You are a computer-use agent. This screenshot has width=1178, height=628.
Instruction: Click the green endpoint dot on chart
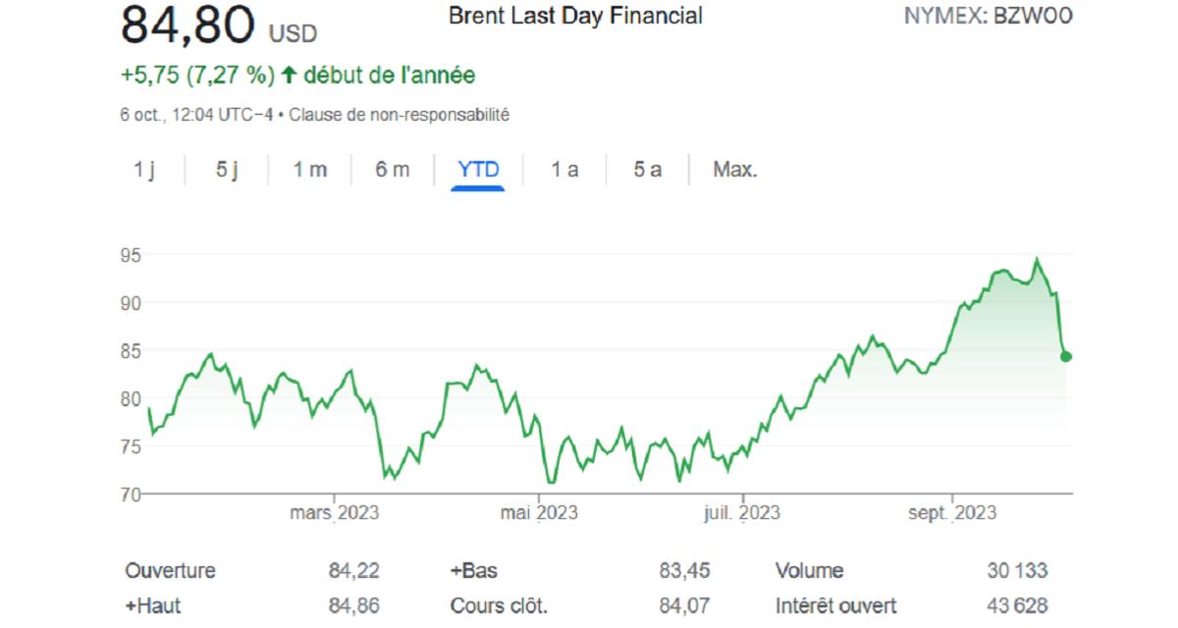(x=1066, y=356)
